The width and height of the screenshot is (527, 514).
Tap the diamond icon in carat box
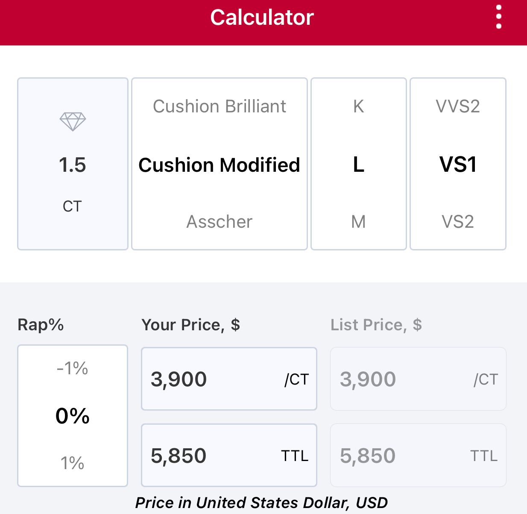(x=73, y=121)
